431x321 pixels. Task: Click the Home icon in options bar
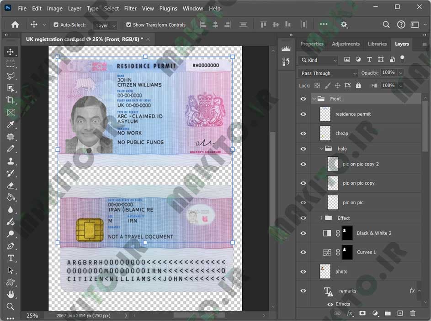[x=15, y=25]
